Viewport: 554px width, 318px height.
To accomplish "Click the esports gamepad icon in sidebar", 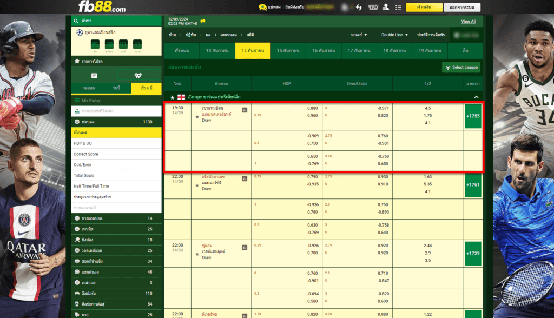I will pyautogui.click(x=77, y=293).
